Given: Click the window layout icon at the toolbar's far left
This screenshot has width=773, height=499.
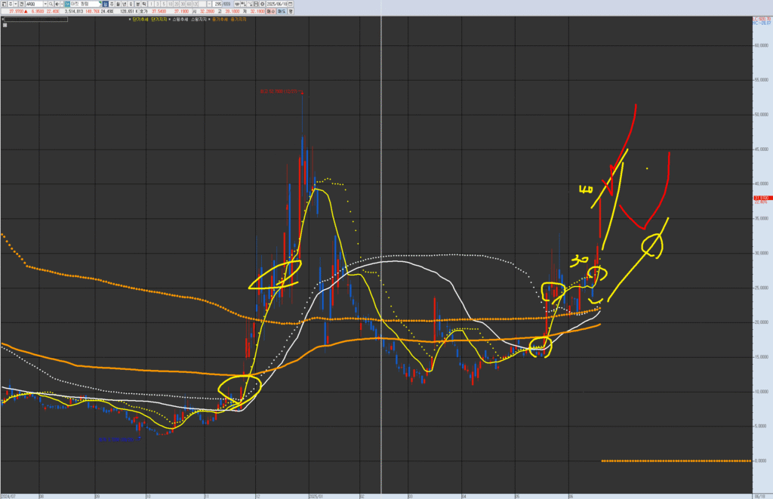Looking at the screenshot, I should tap(4, 4).
